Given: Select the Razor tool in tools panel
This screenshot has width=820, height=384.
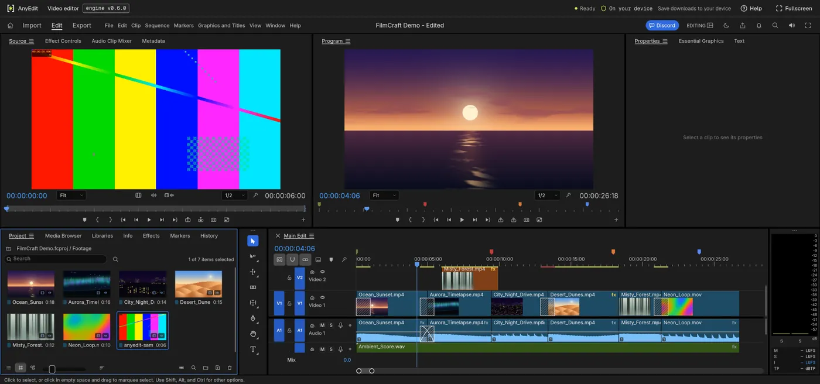Looking at the screenshot, I should tap(253, 287).
